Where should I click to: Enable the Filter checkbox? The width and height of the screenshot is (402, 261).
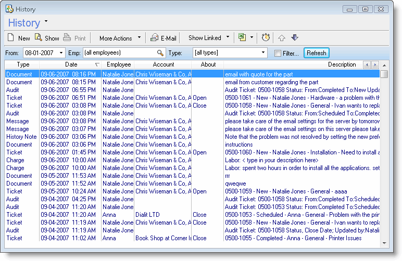click(x=278, y=53)
